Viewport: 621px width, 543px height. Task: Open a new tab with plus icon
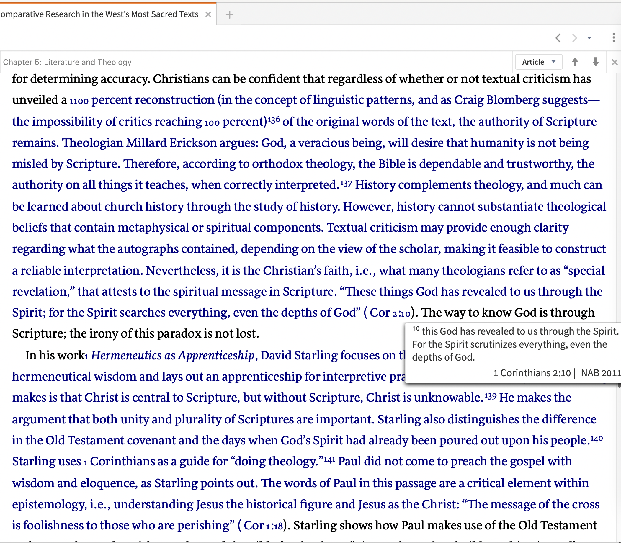coord(229,14)
